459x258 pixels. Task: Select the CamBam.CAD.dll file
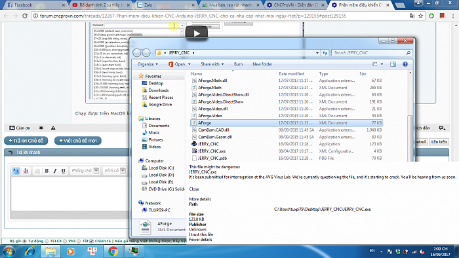point(287,130)
